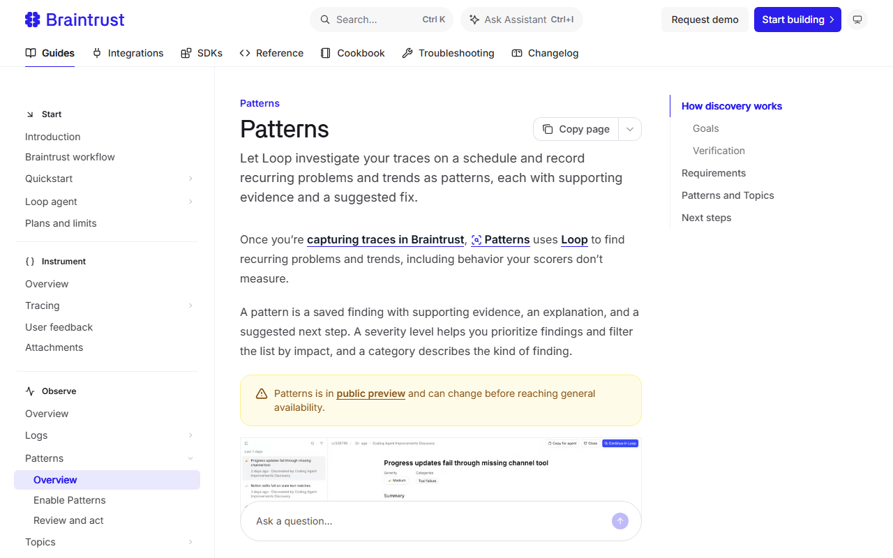Click the warning triangle in preview notice
The width and height of the screenshot is (893, 558).
coord(262,393)
